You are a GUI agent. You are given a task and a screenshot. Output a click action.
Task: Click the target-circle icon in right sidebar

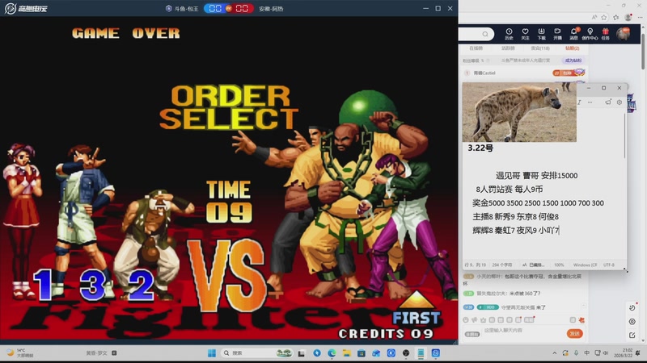pyautogui.click(x=632, y=321)
